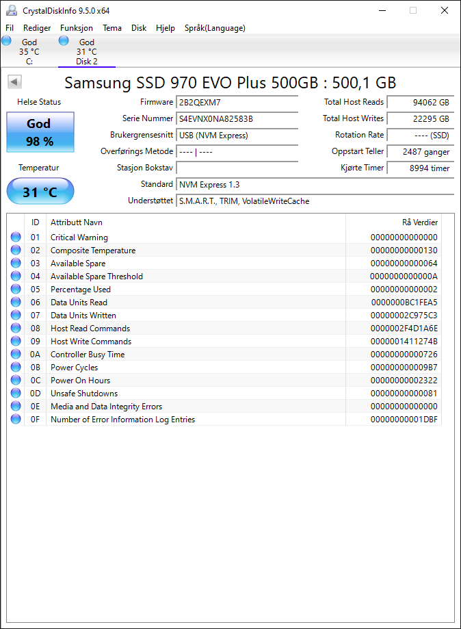
Task: Click status orb for Controller Busy Time row
Action: pyautogui.click(x=16, y=355)
